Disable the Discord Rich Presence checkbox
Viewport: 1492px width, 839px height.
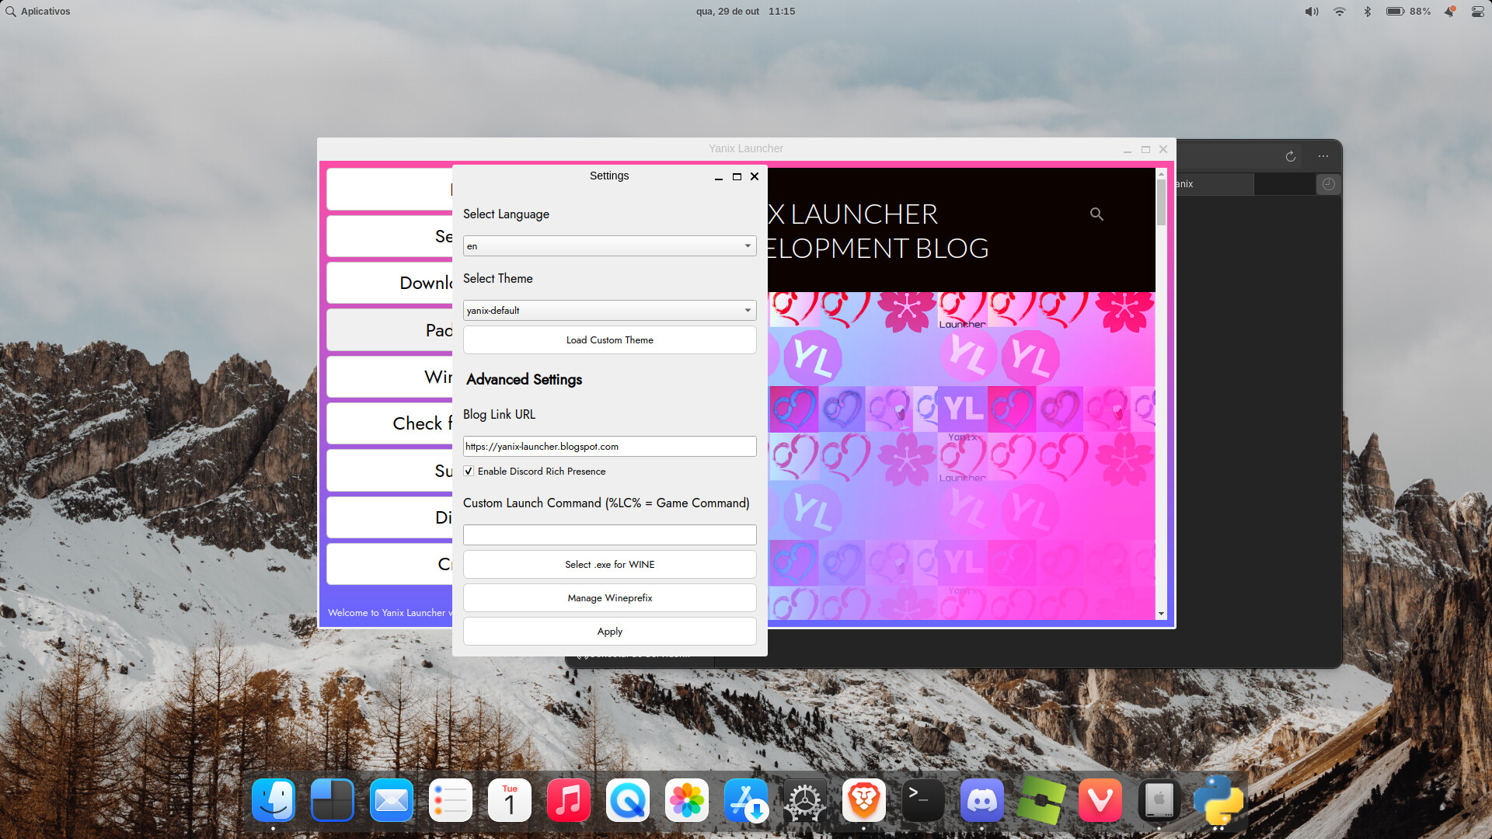click(469, 472)
